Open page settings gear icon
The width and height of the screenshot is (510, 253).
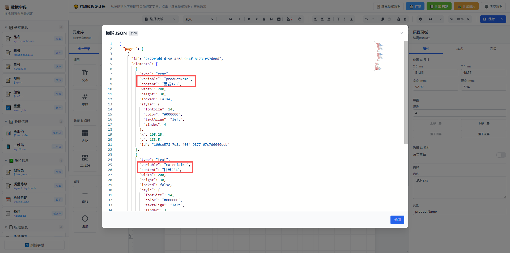point(420,19)
